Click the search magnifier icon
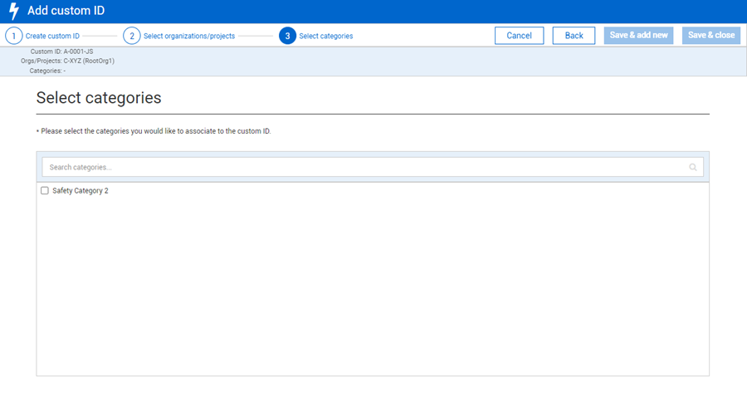This screenshot has width=747, height=402. tap(693, 168)
